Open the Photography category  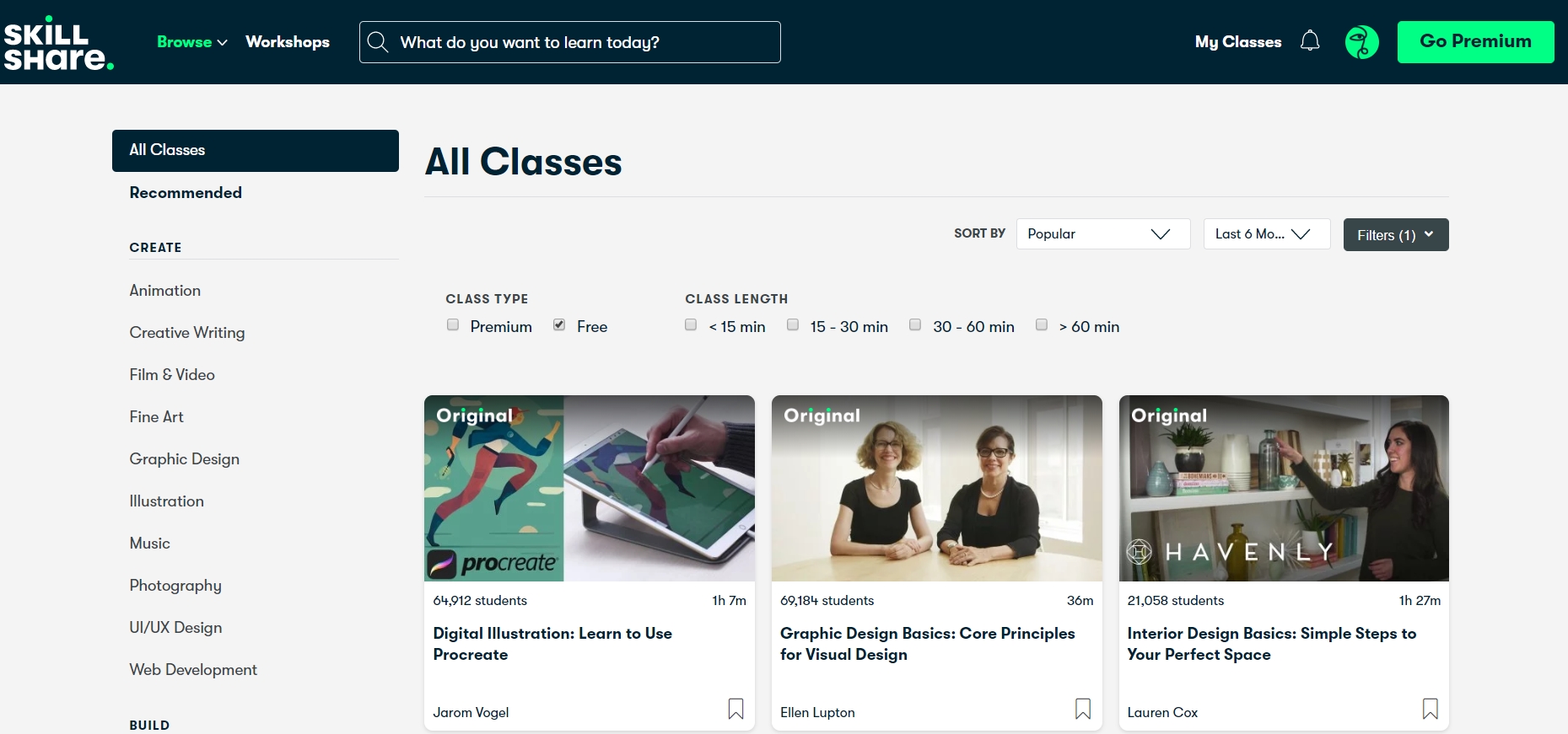coord(175,586)
